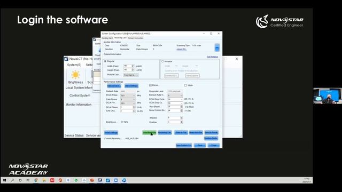
Task: Open Module Cascade direction dropdown
Action: click(x=131, y=75)
